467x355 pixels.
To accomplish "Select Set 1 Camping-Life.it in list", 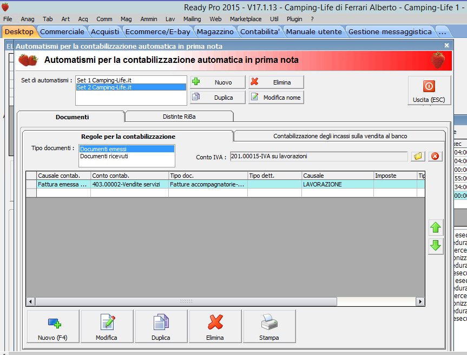I will pos(131,80).
